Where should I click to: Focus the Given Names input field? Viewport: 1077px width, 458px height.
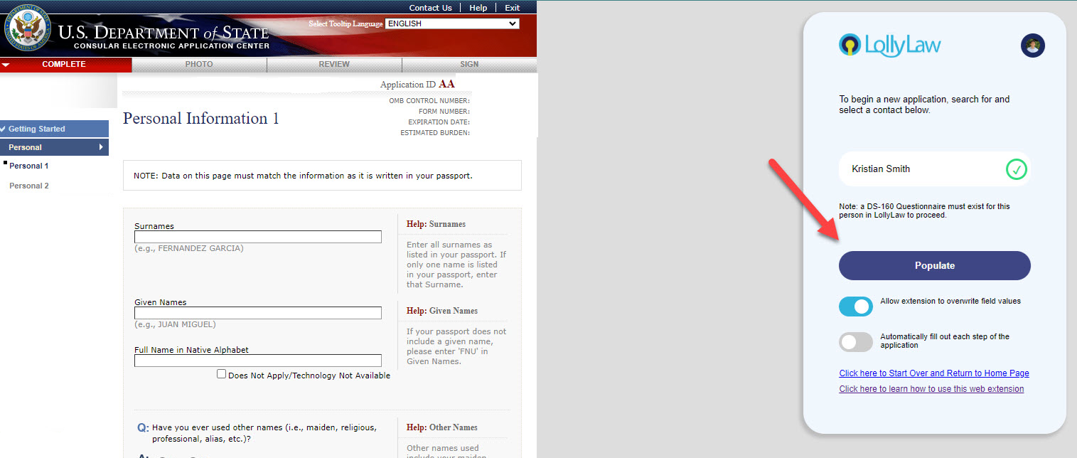click(x=258, y=313)
